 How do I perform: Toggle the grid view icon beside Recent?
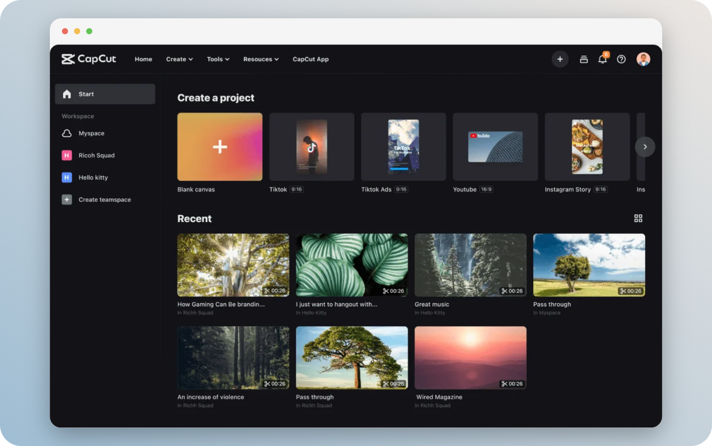point(638,218)
